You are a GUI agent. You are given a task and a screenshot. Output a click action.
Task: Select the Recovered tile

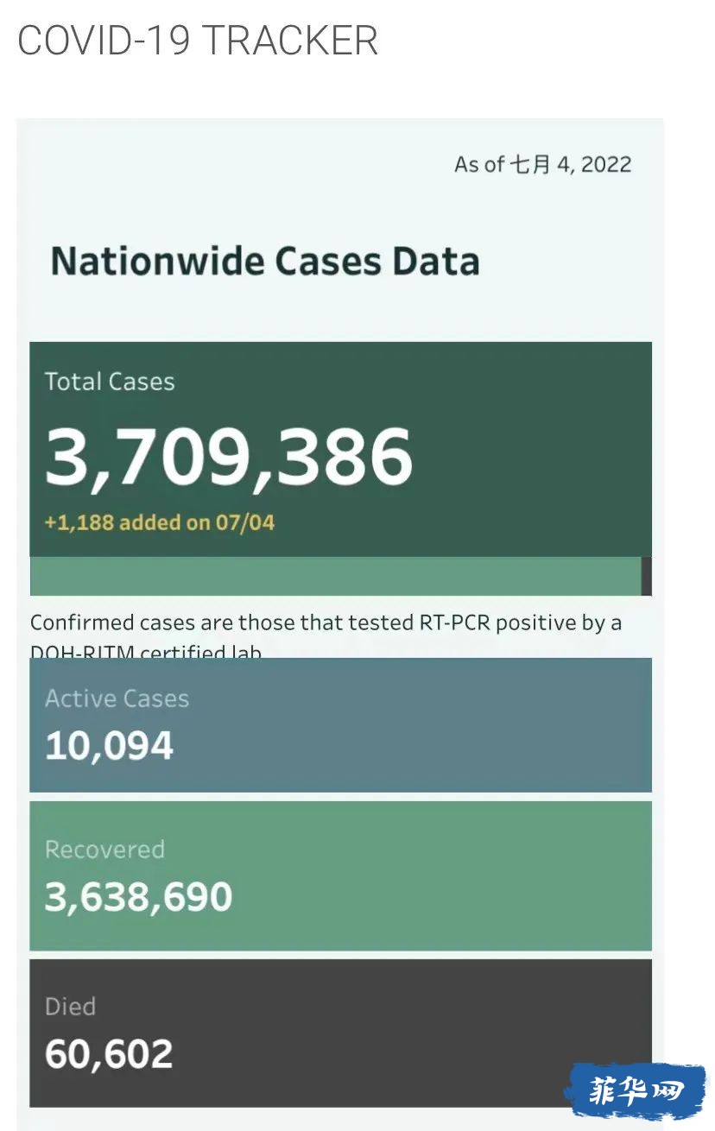coord(340,876)
